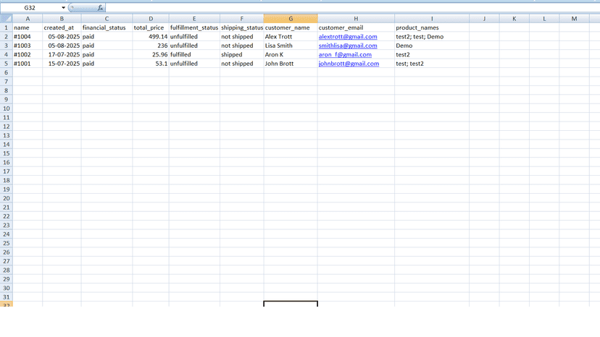Select 'financial_status' header cell
The width and height of the screenshot is (600, 337).
pos(107,27)
